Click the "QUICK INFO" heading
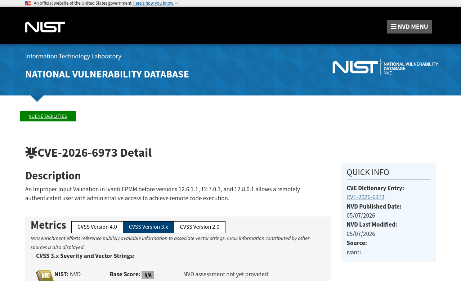 (368, 172)
